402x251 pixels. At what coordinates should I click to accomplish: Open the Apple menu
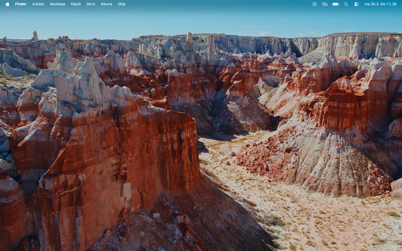(x=8, y=4)
